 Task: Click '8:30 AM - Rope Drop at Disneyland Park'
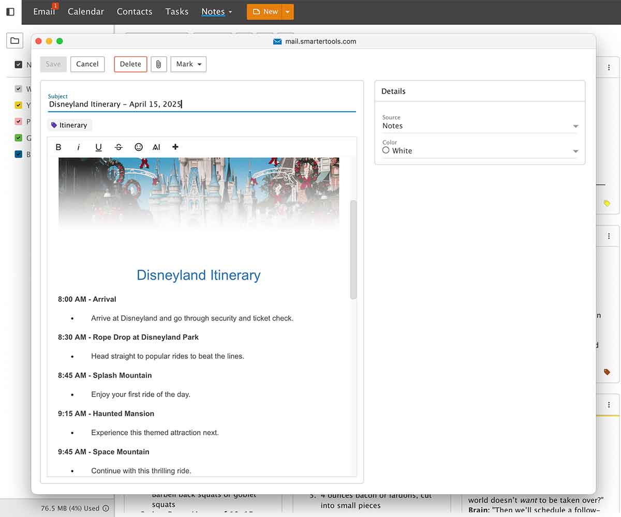coord(128,337)
